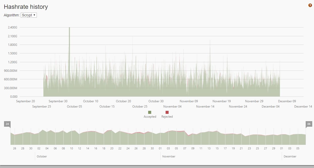Viewport: 314px width, 168px height.
Task: Click the November 09 x-axis label
Action: 189,101
